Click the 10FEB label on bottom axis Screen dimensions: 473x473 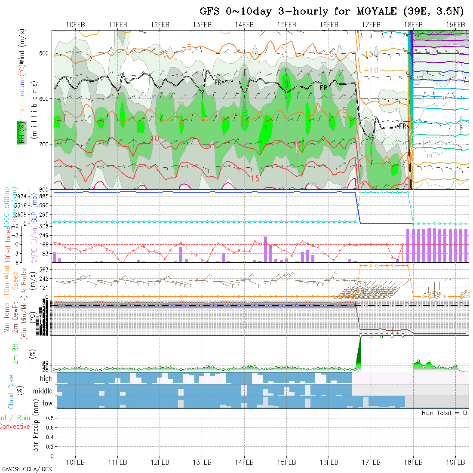[x=75, y=462]
